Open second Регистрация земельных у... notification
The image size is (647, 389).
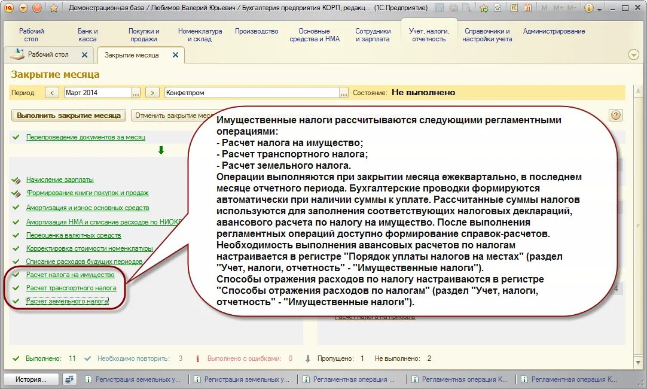pyautogui.click(x=242, y=379)
